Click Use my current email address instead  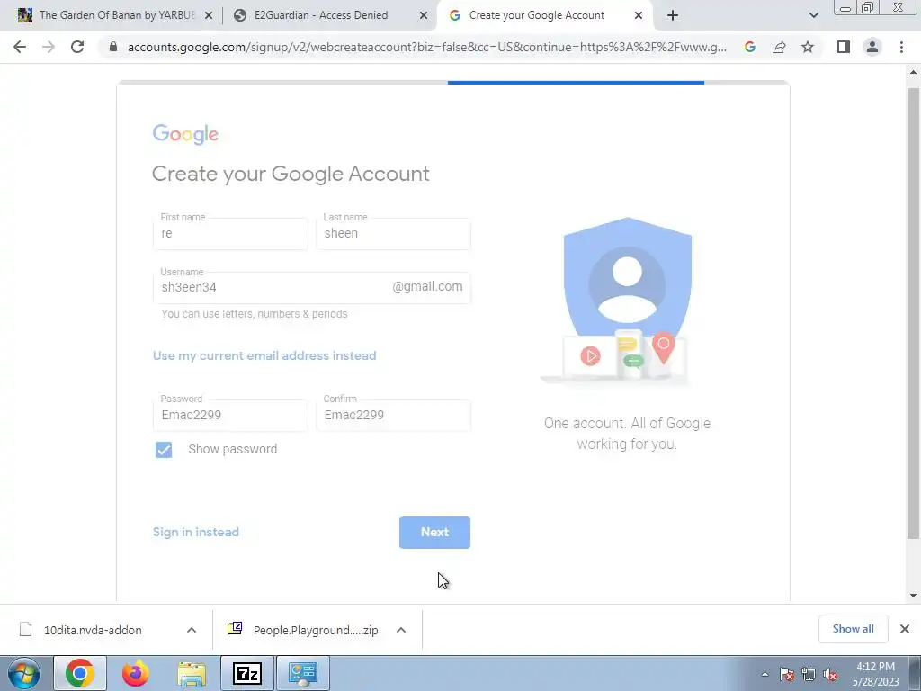point(264,355)
